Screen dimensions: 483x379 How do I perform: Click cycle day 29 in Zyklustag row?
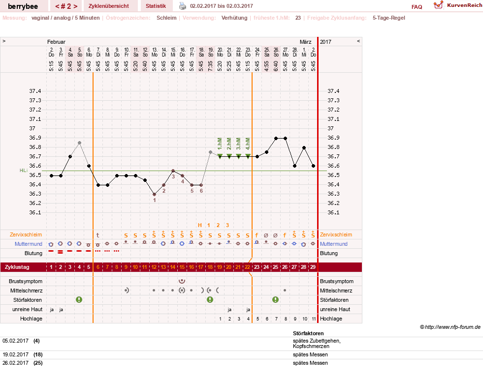click(313, 267)
